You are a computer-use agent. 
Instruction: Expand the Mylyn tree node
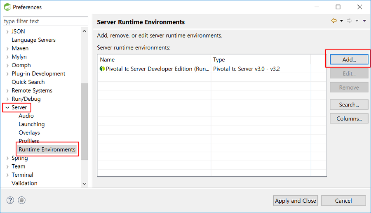pyautogui.click(x=7, y=57)
